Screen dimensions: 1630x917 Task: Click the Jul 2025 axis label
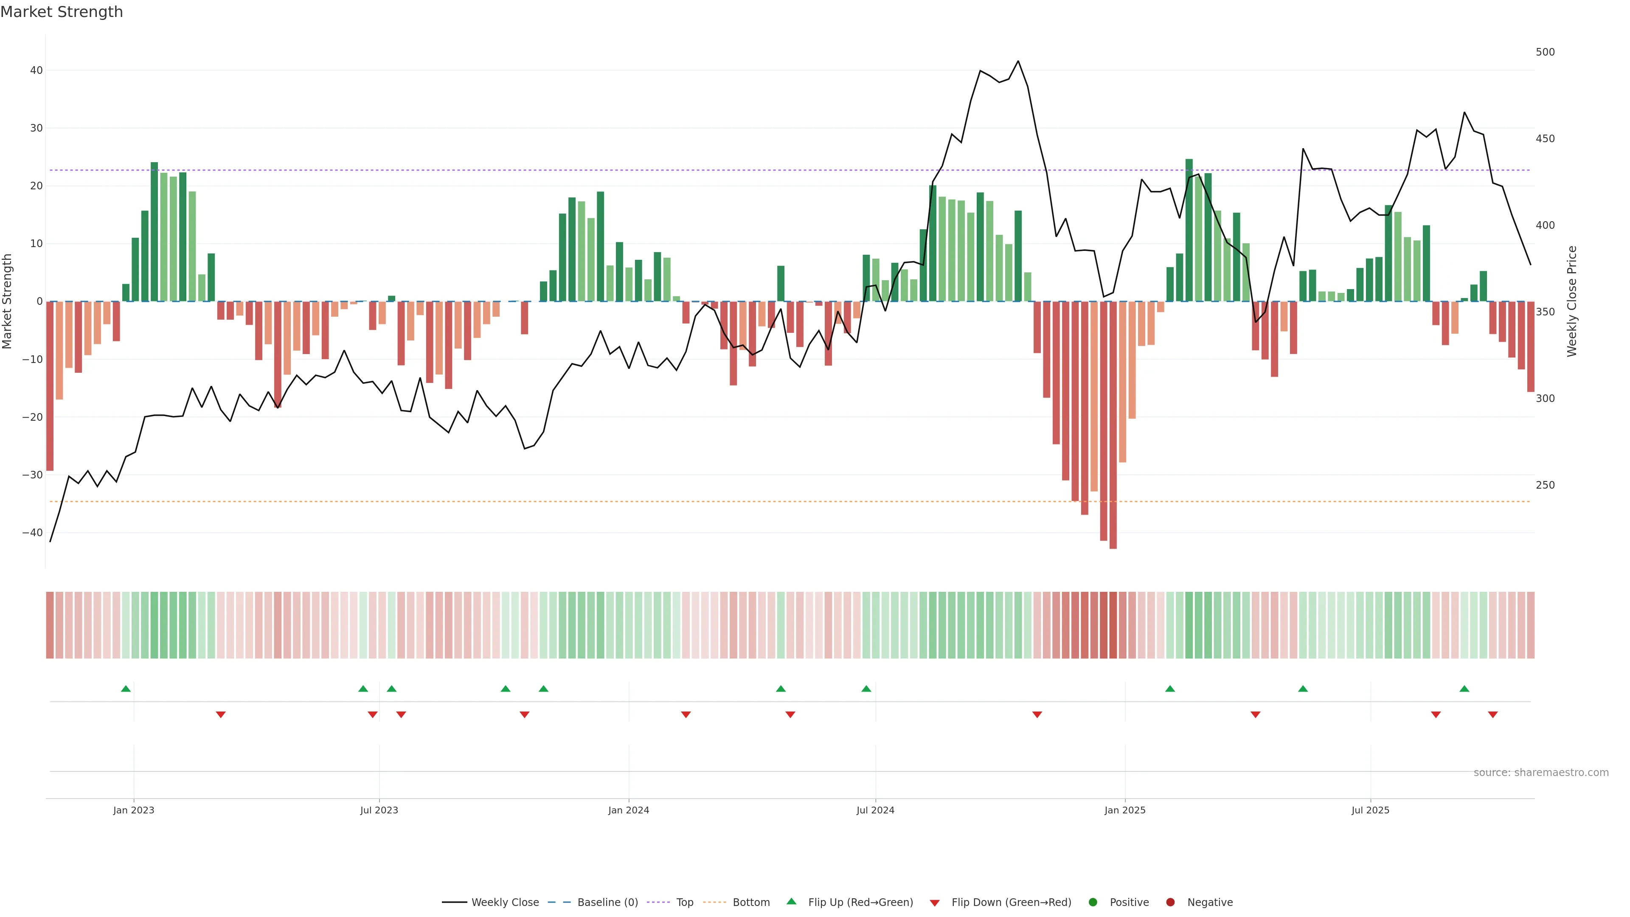click(1370, 810)
